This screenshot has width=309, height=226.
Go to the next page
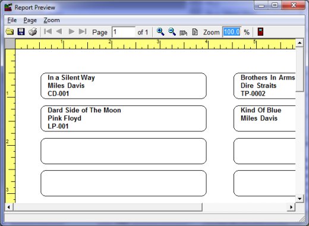pos(71,32)
